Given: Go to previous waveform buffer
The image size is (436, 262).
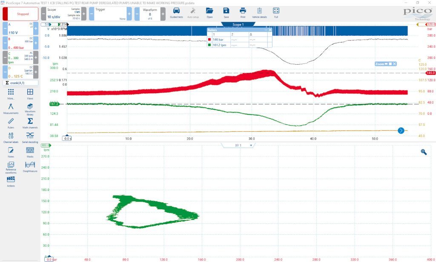Looking at the screenshot, I should coord(137,14).
